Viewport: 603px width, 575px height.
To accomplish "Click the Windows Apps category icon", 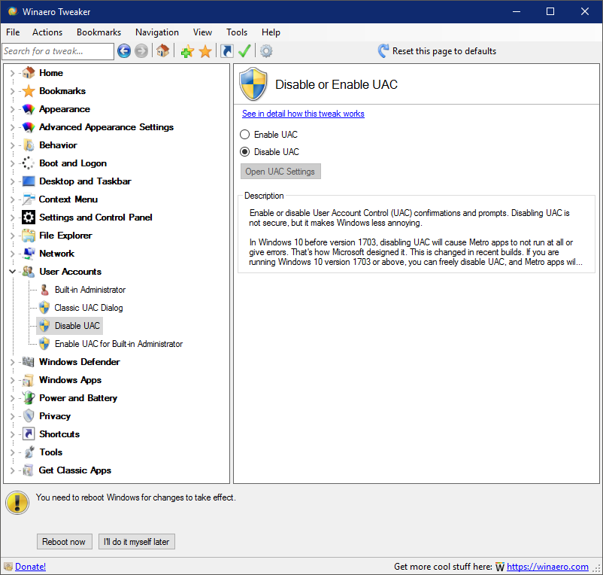I will point(29,380).
